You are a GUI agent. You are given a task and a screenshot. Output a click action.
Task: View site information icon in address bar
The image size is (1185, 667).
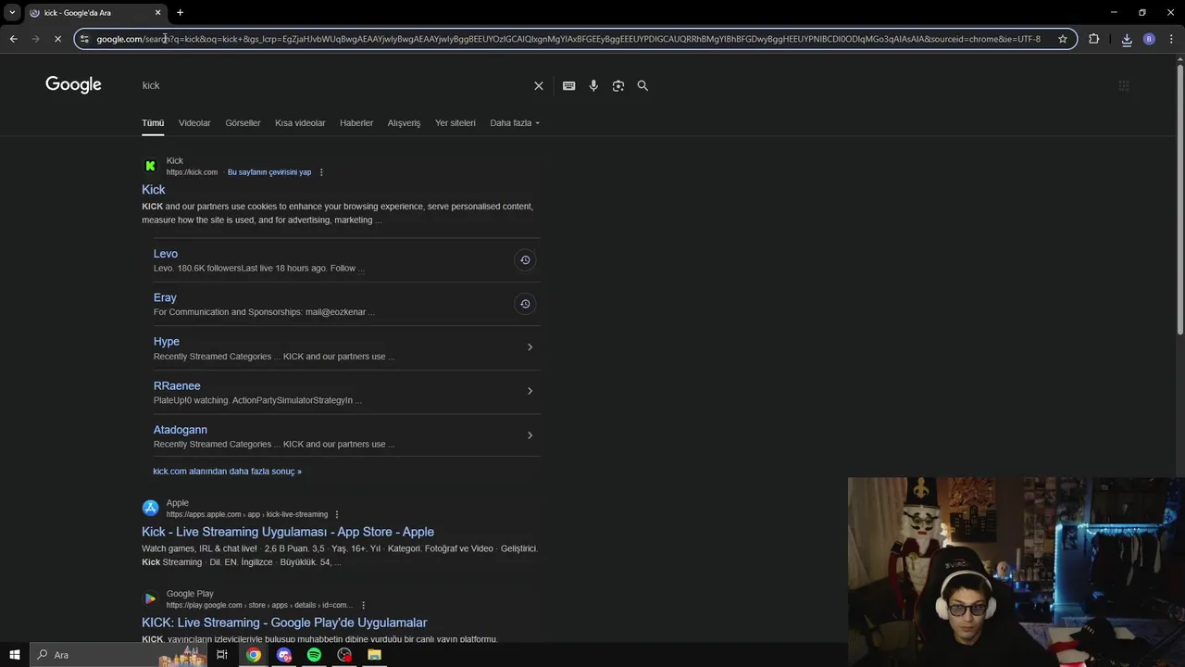click(84, 39)
